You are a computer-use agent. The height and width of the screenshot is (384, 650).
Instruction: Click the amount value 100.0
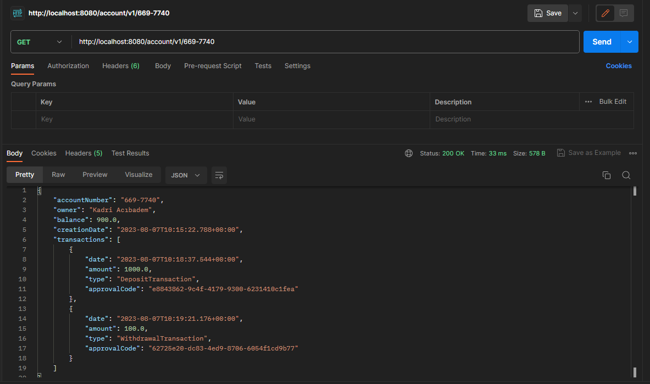[134, 329]
